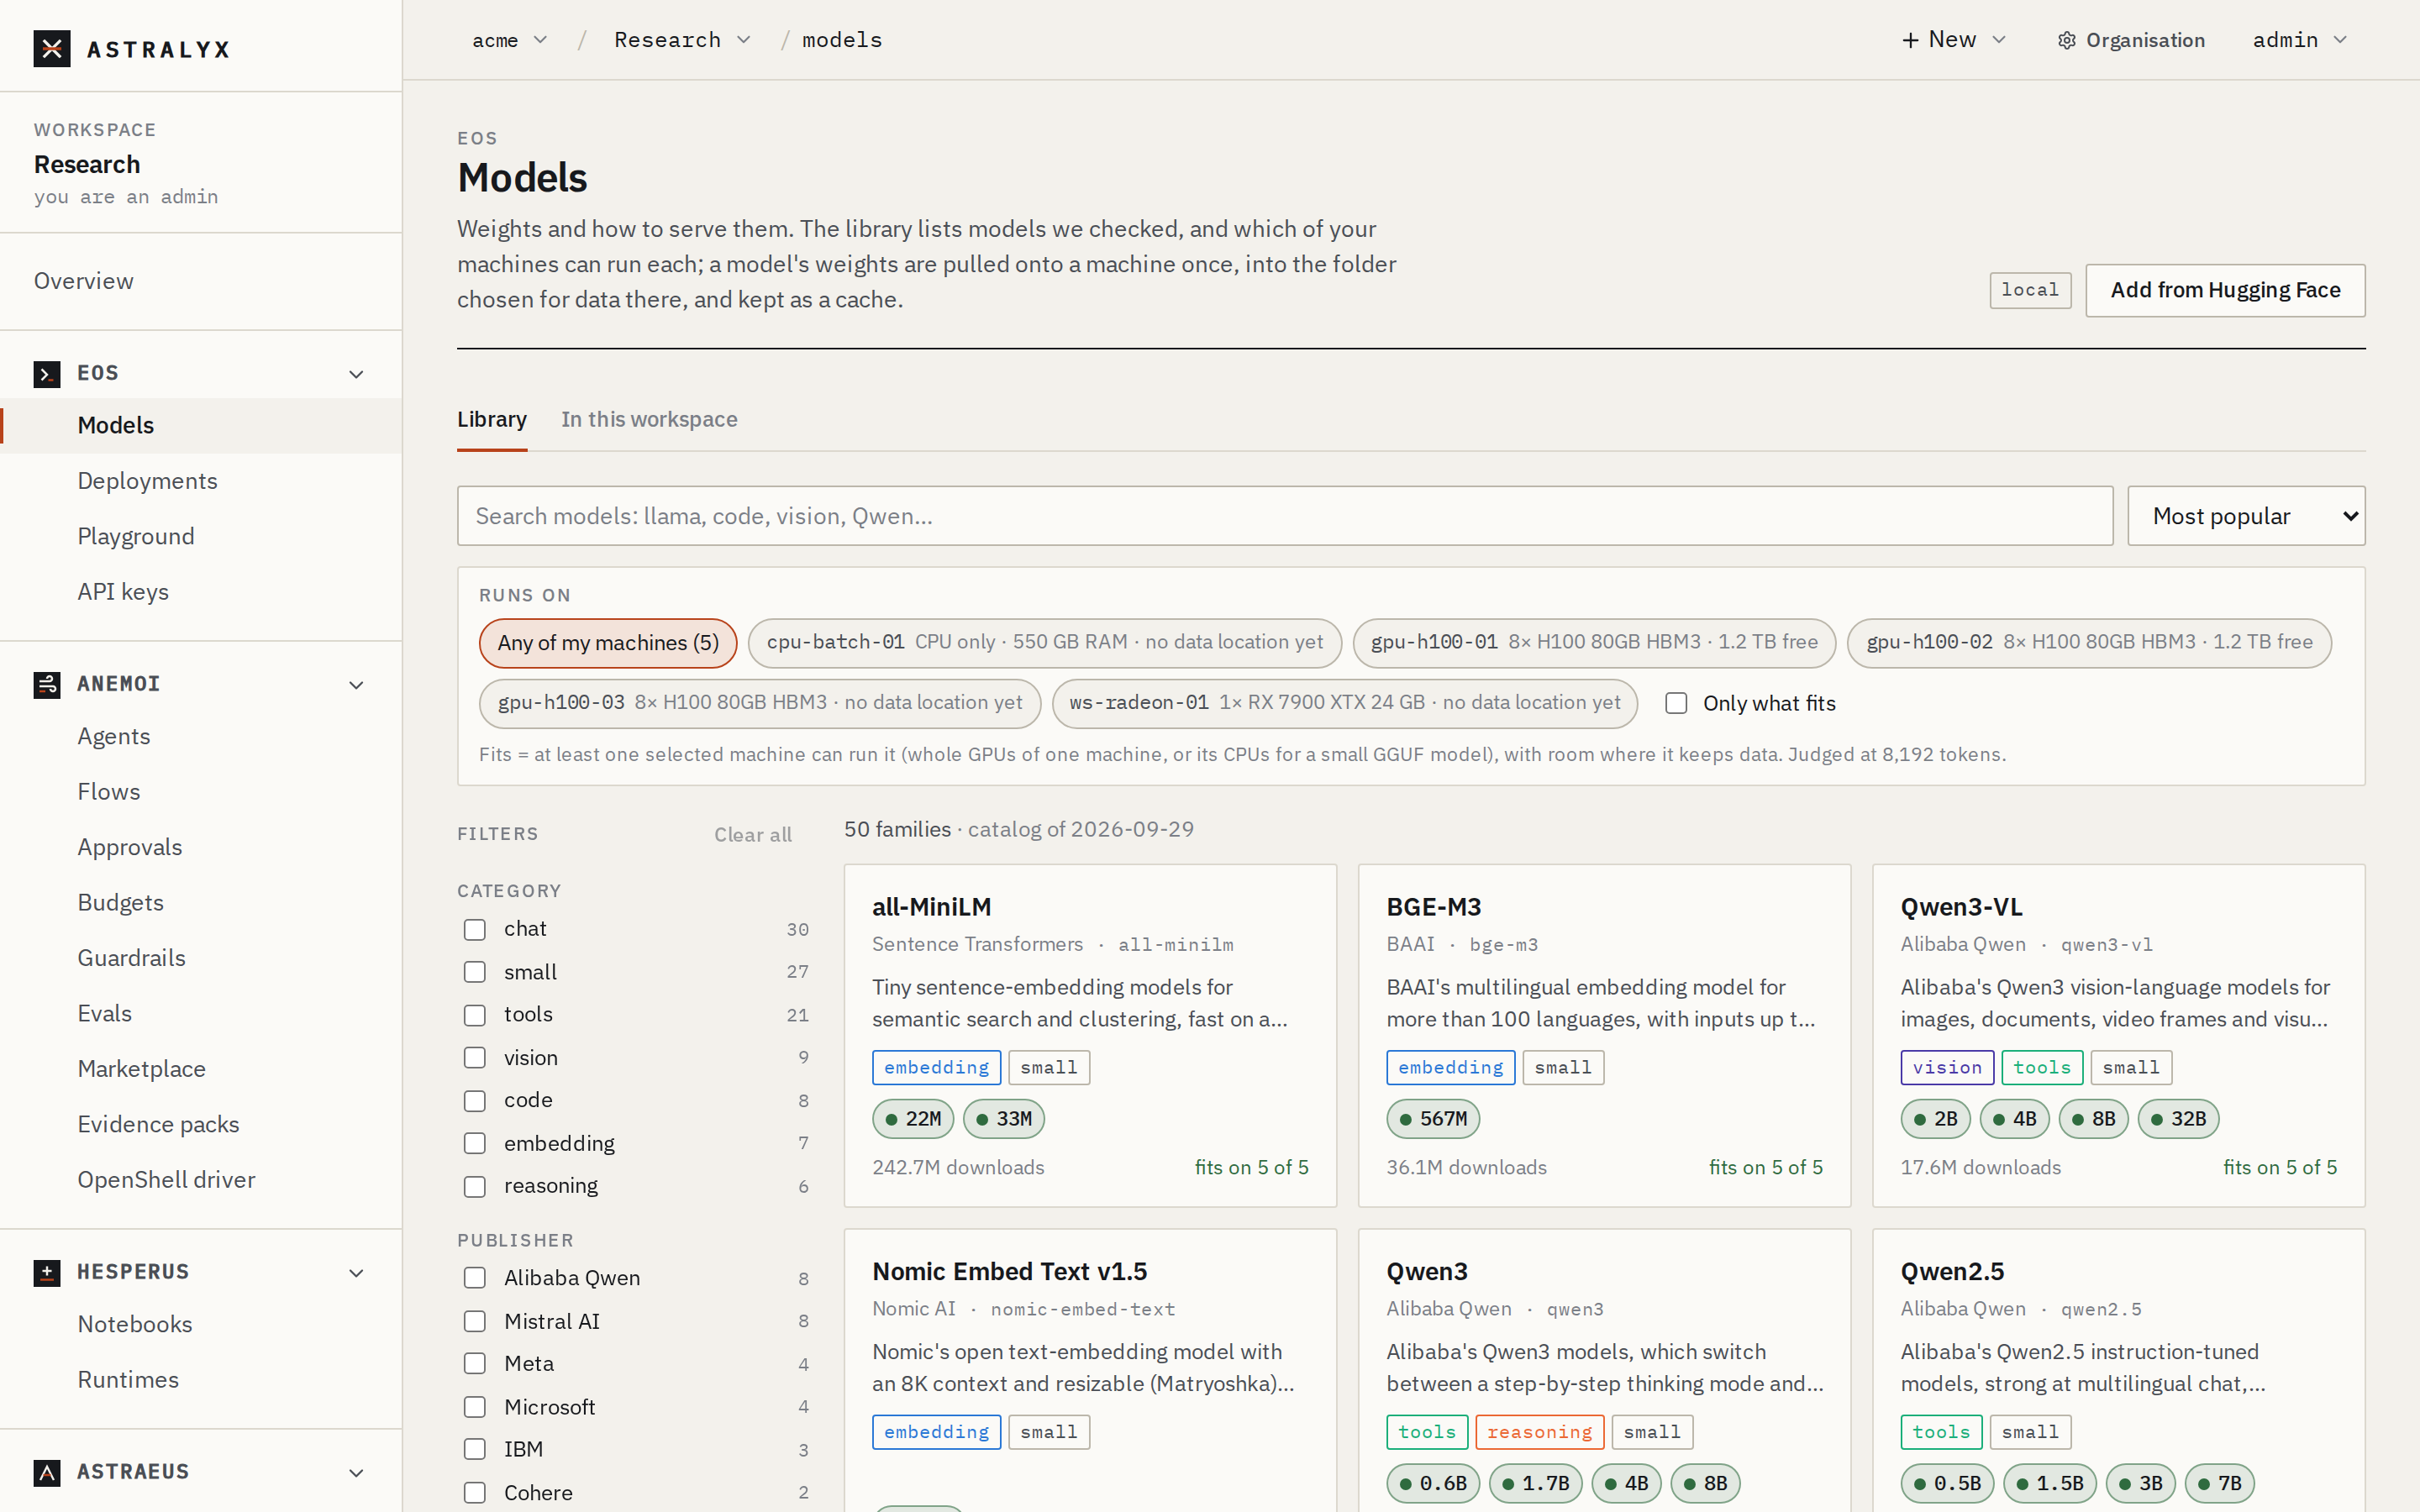Select the cpu-batch-01 machine chip
The height and width of the screenshot is (1512, 2420).
(x=1044, y=643)
